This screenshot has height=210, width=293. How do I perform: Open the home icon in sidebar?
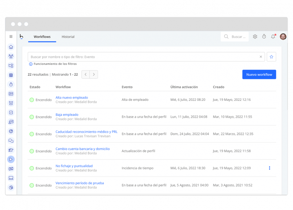click(x=11, y=47)
